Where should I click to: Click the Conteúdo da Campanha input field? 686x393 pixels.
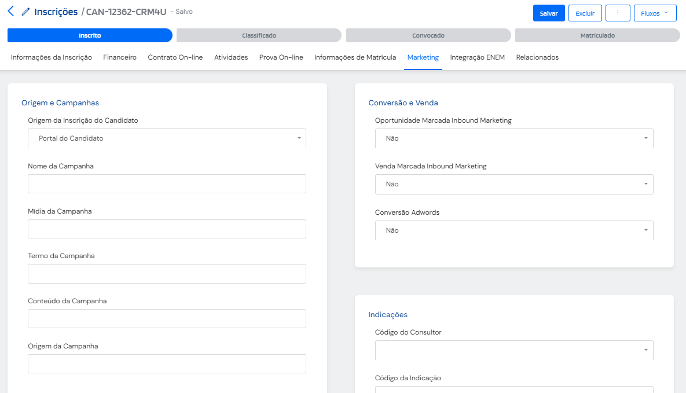point(167,318)
